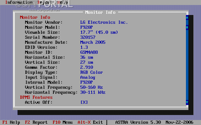Click the Internal Model label
The height and width of the screenshot is (125, 201).
click(x=44, y=82)
